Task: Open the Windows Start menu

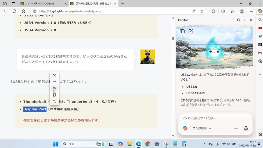Action: pos(55,144)
